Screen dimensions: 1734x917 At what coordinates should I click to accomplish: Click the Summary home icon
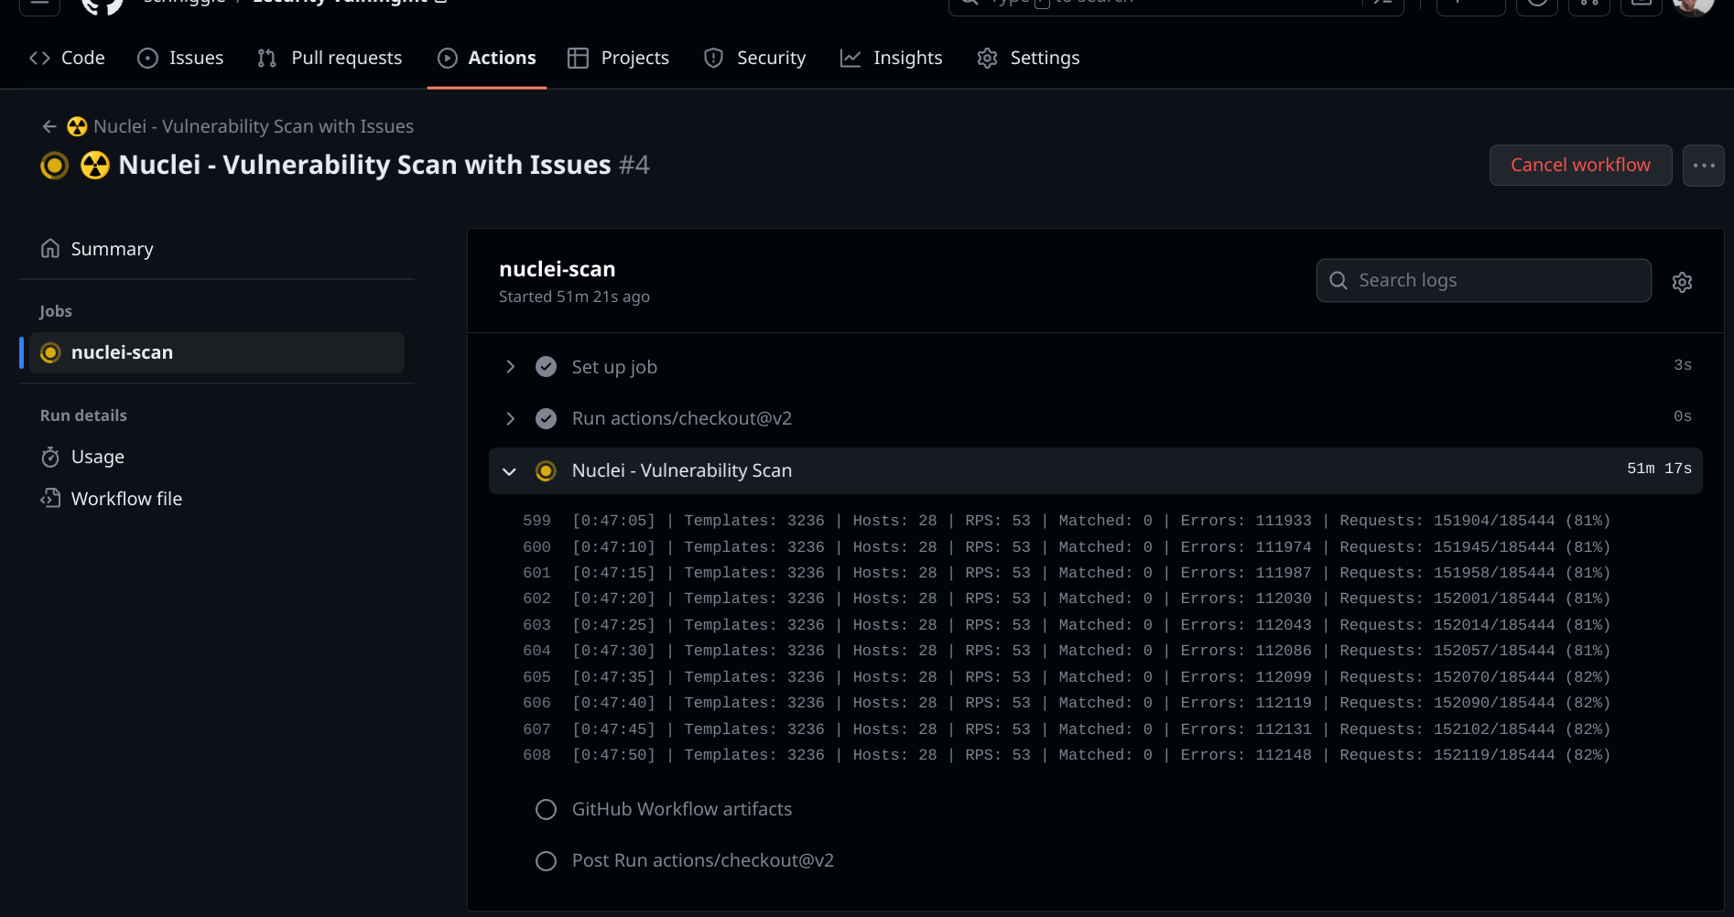point(50,248)
